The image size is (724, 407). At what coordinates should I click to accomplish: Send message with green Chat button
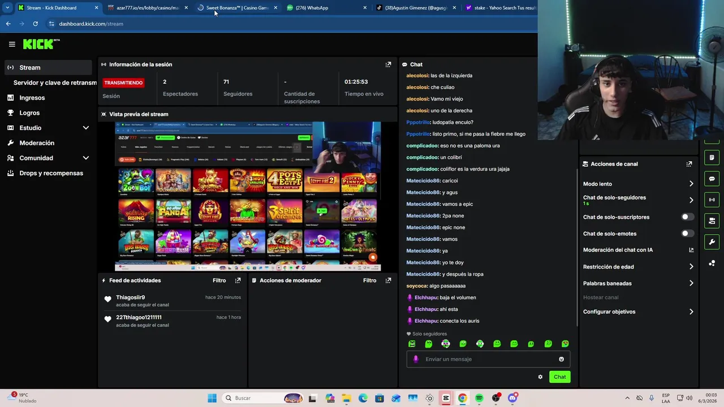pyautogui.click(x=559, y=377)
